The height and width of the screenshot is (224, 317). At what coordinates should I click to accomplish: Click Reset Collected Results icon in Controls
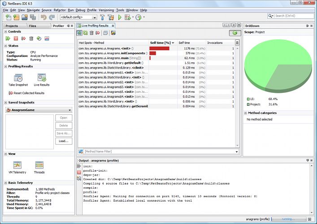click(23, 39)
